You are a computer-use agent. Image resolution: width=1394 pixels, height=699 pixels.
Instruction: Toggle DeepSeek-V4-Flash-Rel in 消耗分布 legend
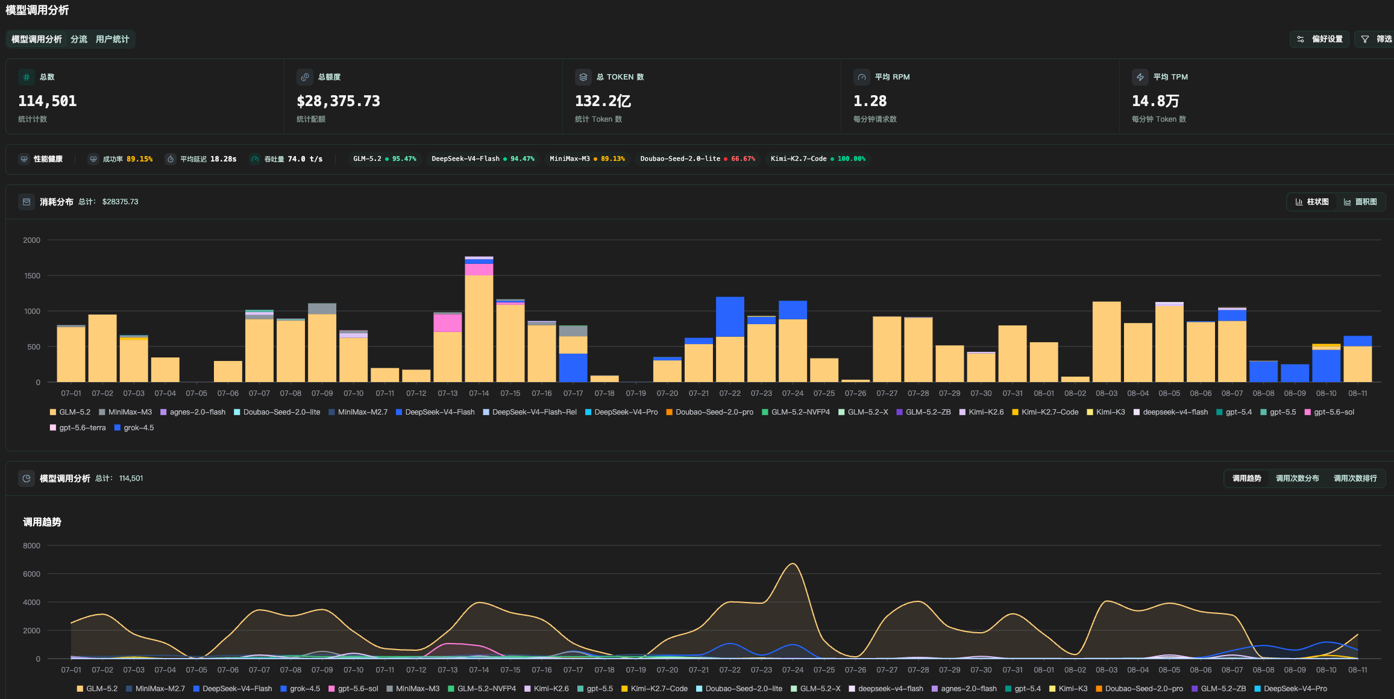530,412
